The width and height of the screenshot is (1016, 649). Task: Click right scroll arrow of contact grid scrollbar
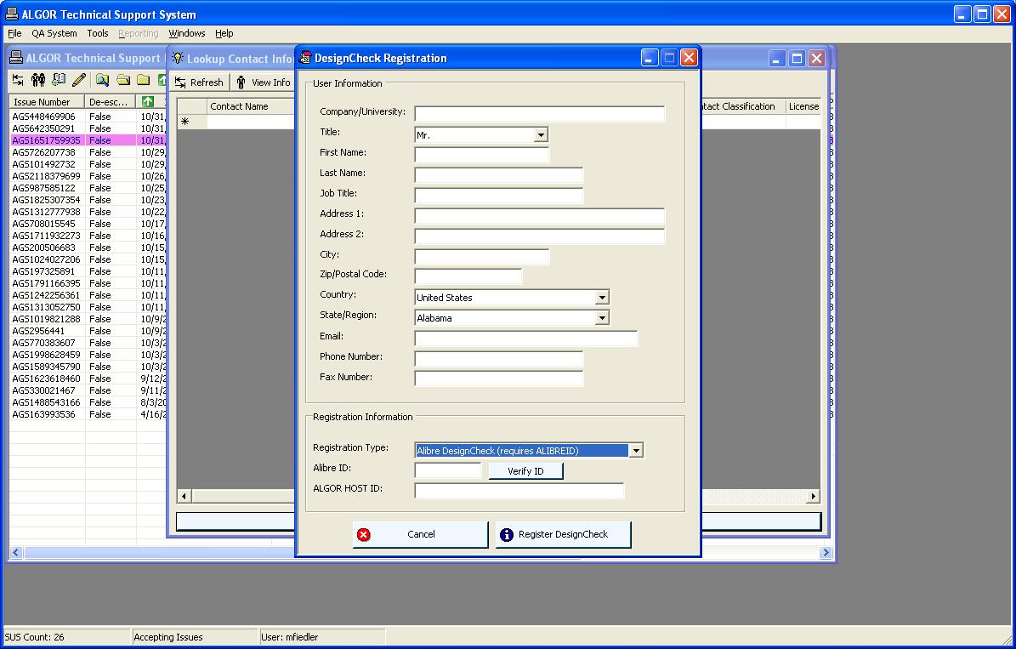pos(813,496)
